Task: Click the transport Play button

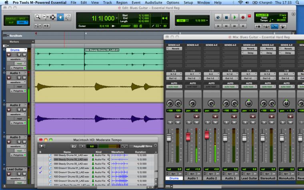Action: tap(234, 18)
